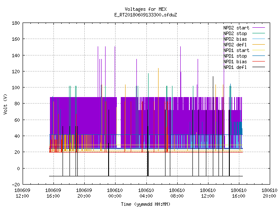Select the filename E_RT20180609133300.sfduZ subtitle
The width and height of the screenshot is (278, 208).
point(146,15)
